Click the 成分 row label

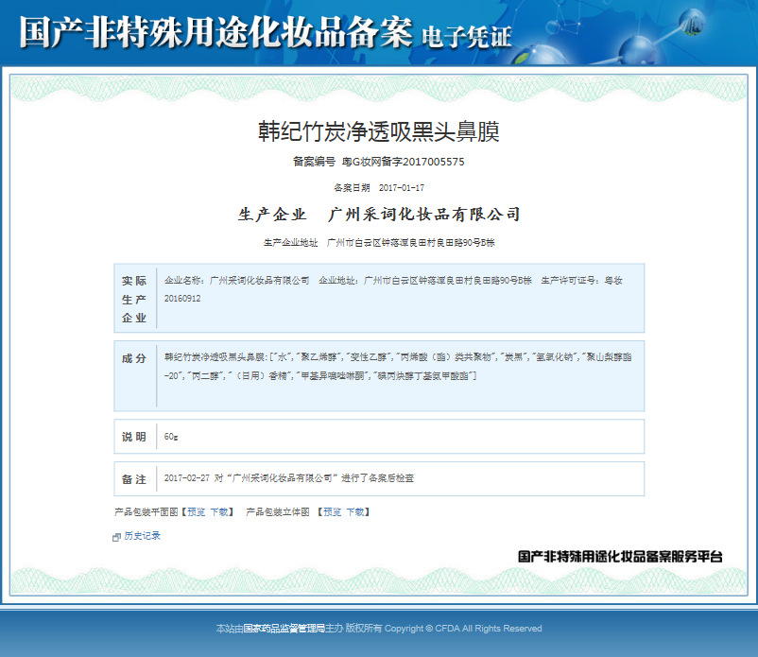pyautogui.click(x=134, y=358)
